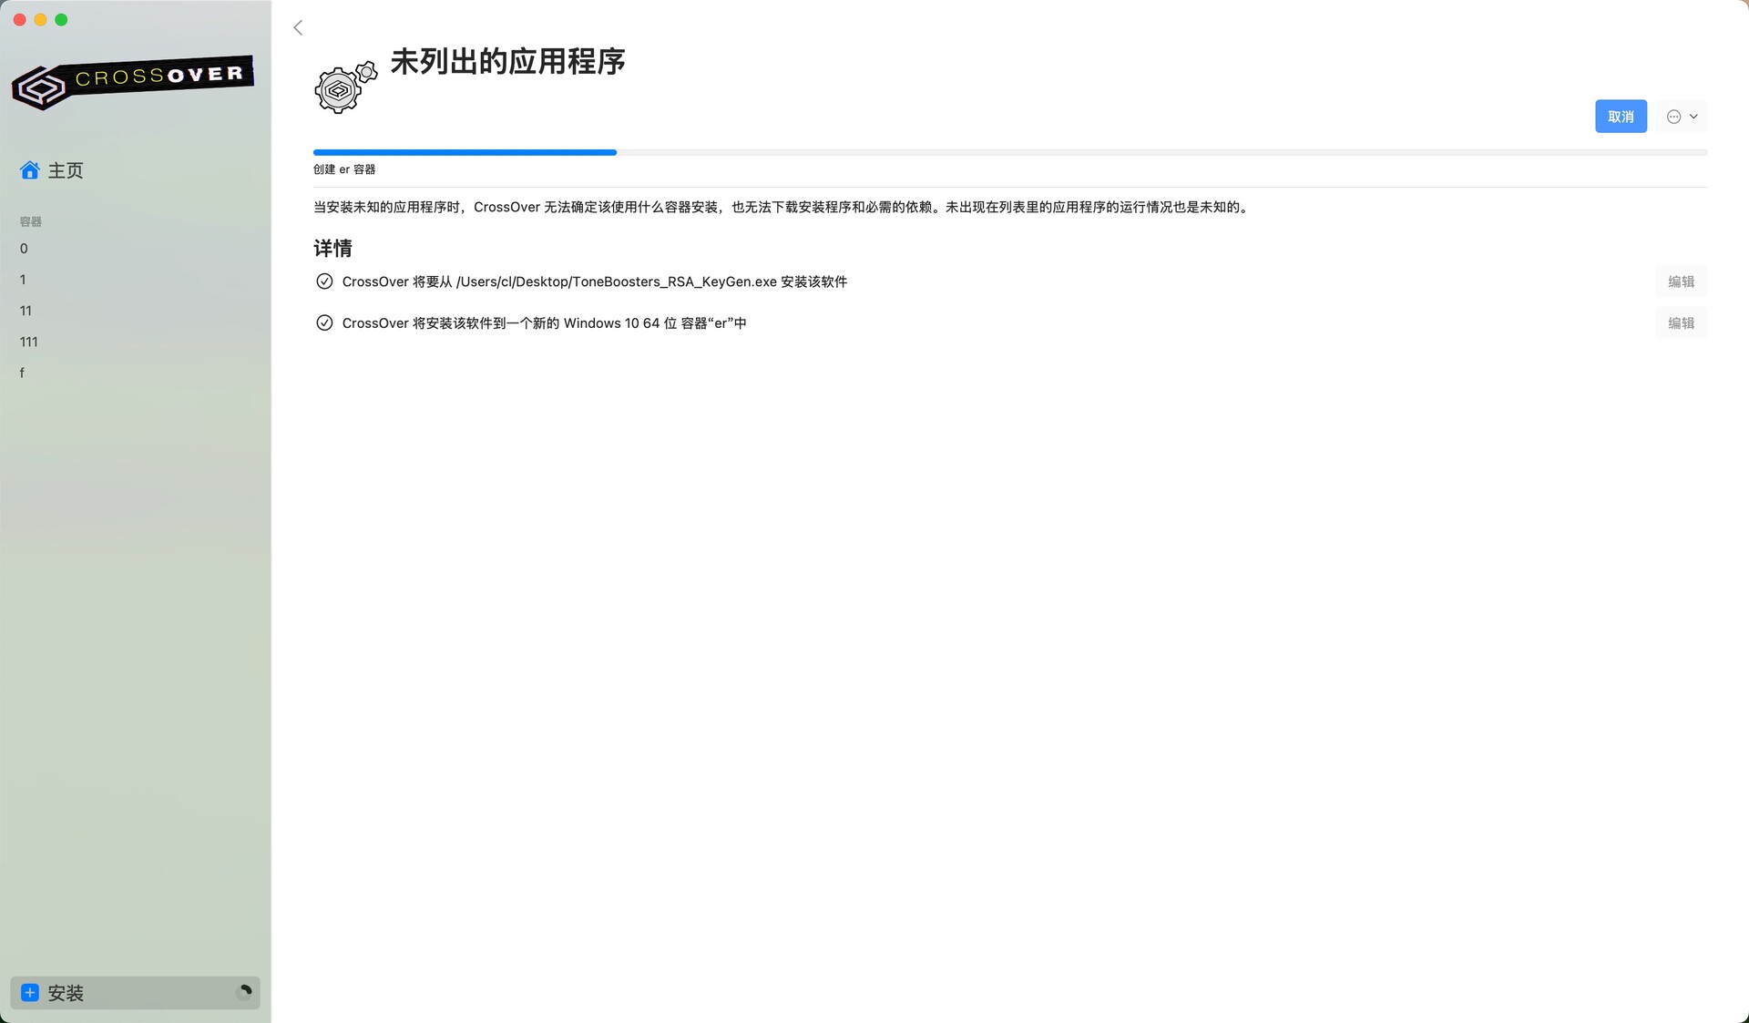Click the home icon beside 主页
1749x1023 pixels.
coord(30,170)
